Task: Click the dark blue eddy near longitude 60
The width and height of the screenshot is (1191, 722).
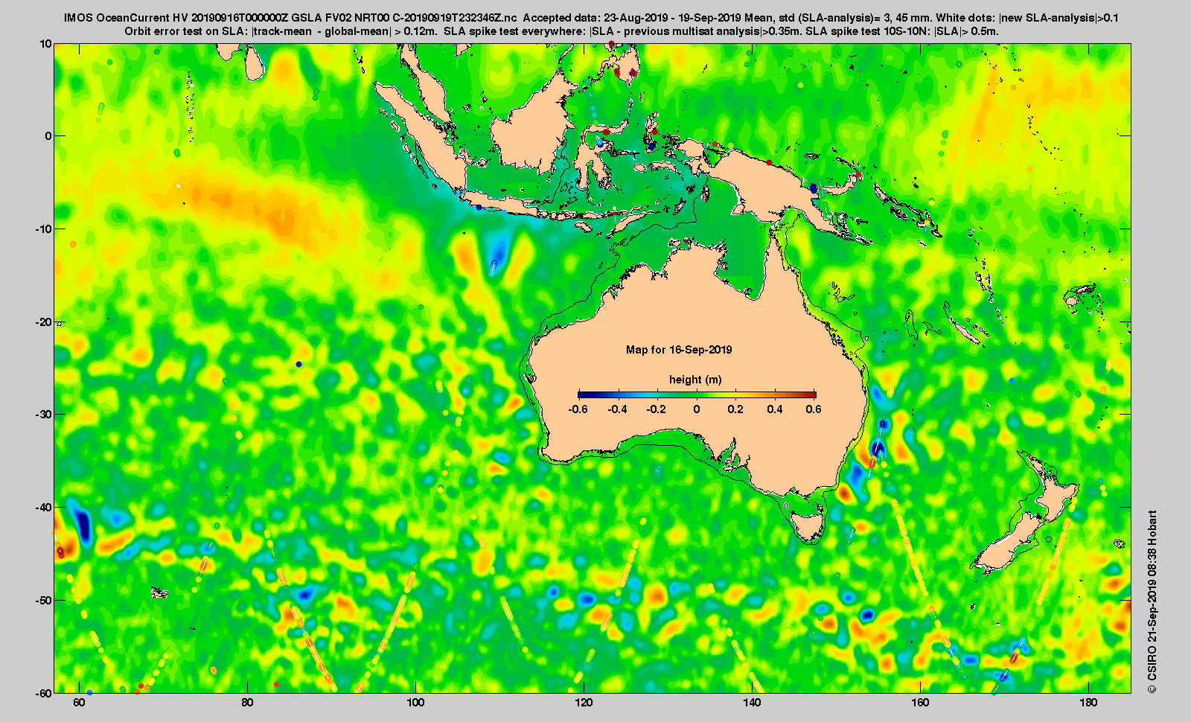Action: [82, 525]
